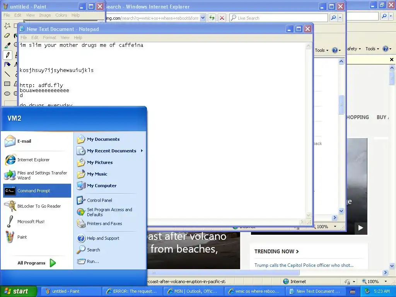396x297 pixels.
Task: Launch Paint from the Start menu list
Action: pos(37,237)
